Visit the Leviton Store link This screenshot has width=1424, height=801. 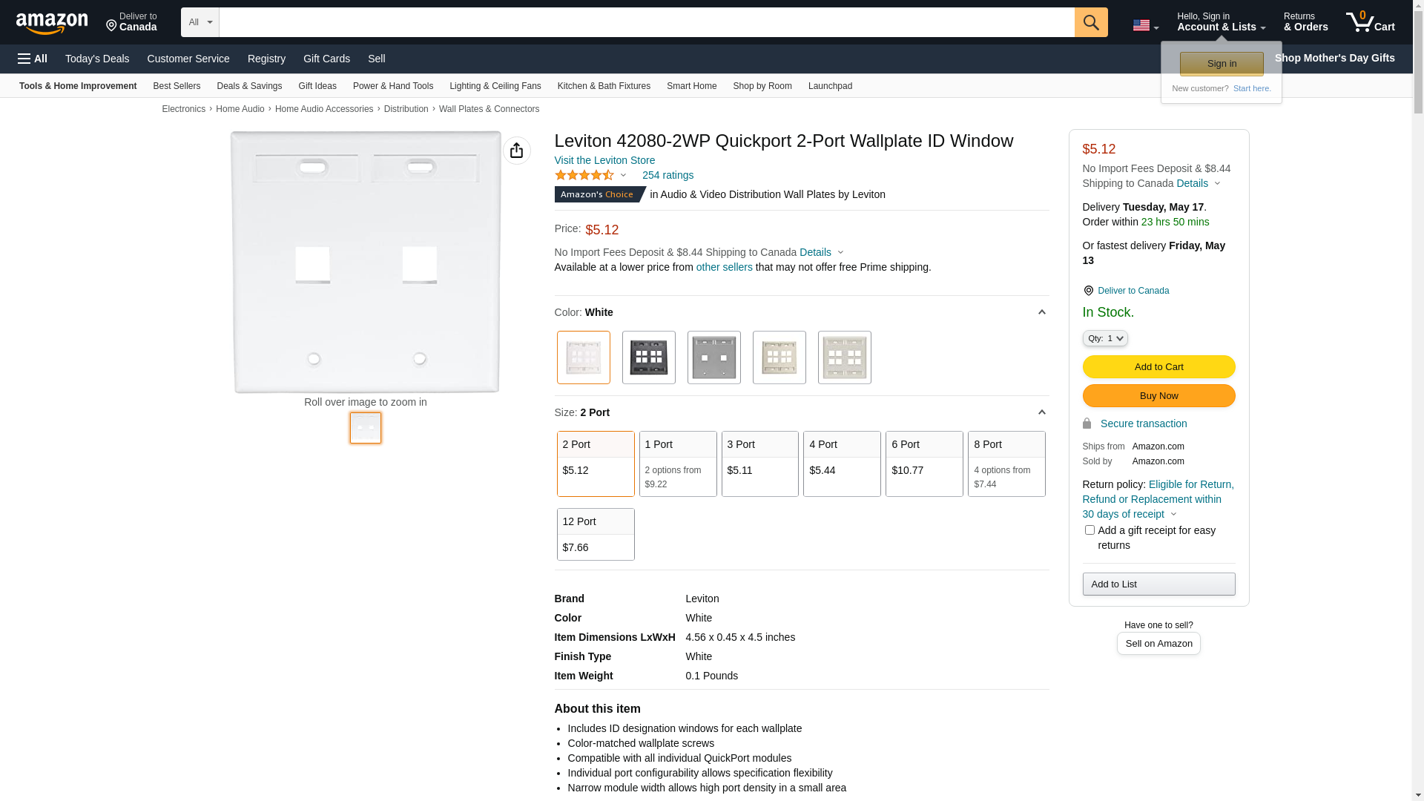pyautogui.click(x=604, y=160)
